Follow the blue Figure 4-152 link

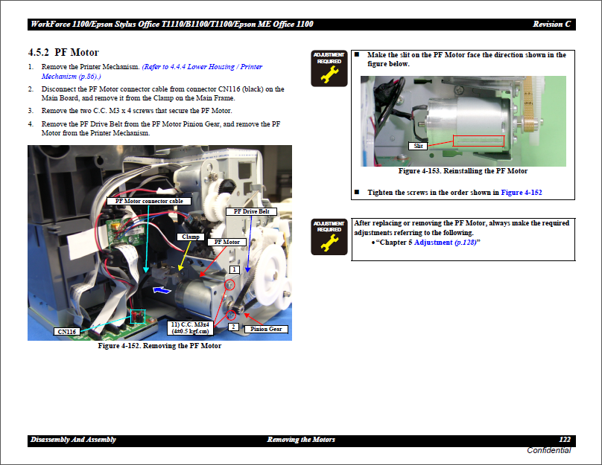521,193
